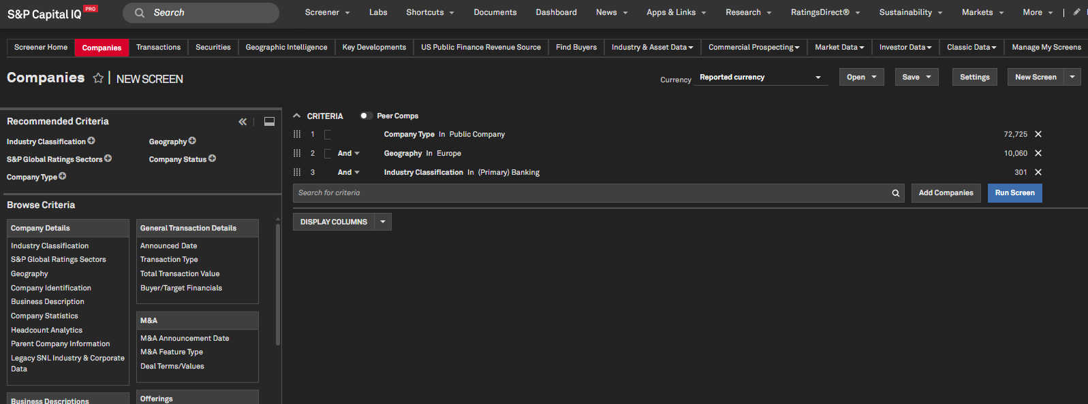
Task: Add Geography criteria via its plus icon
Action: pyautogui.click(x=192, y=141)
